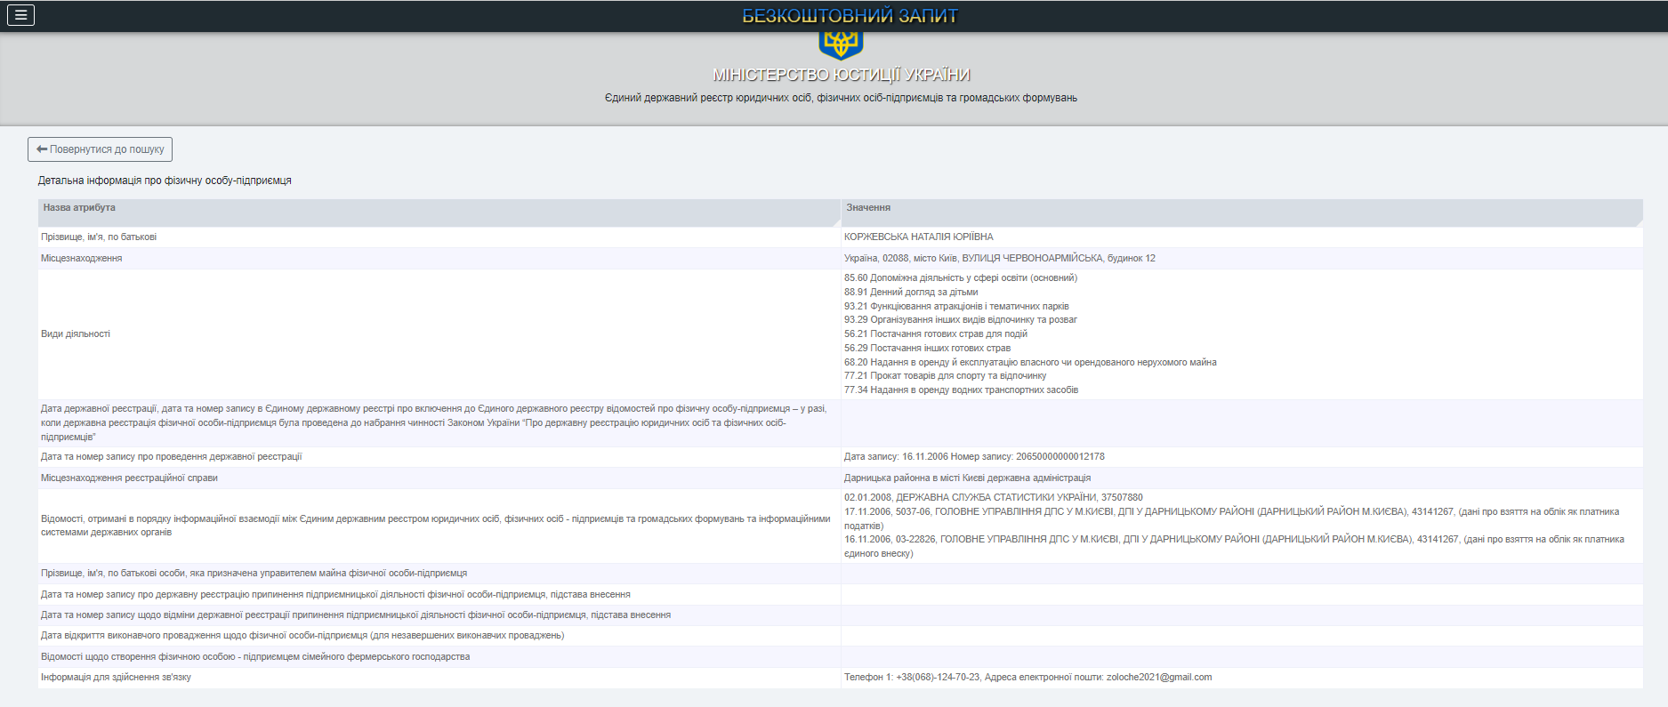Click the МІНІСТЕРСТВО ЮСТИЦІЇ УКРАЇНИ heading
1668x707 pixels.
pyautogui.click(x=841, y=75)
